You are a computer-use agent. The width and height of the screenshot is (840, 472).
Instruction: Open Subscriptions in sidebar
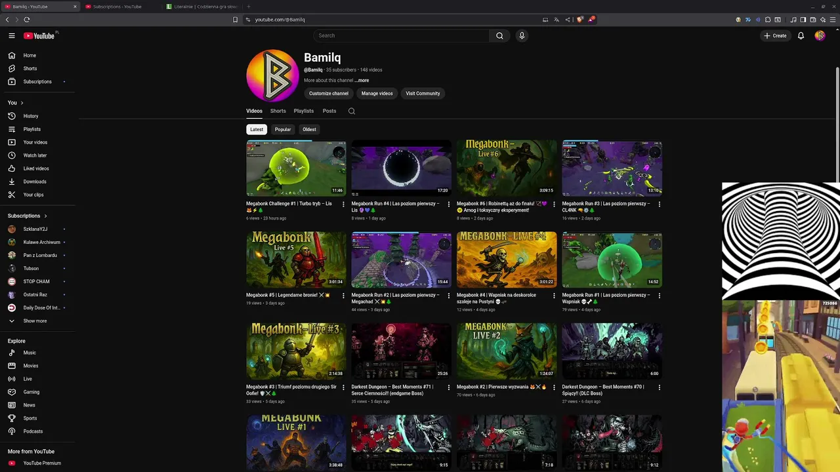click(37, 81)
